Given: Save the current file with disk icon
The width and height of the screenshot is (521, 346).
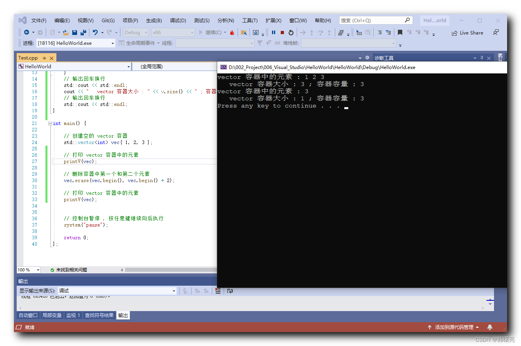Looking at the screenshot, I should (75, 33).
